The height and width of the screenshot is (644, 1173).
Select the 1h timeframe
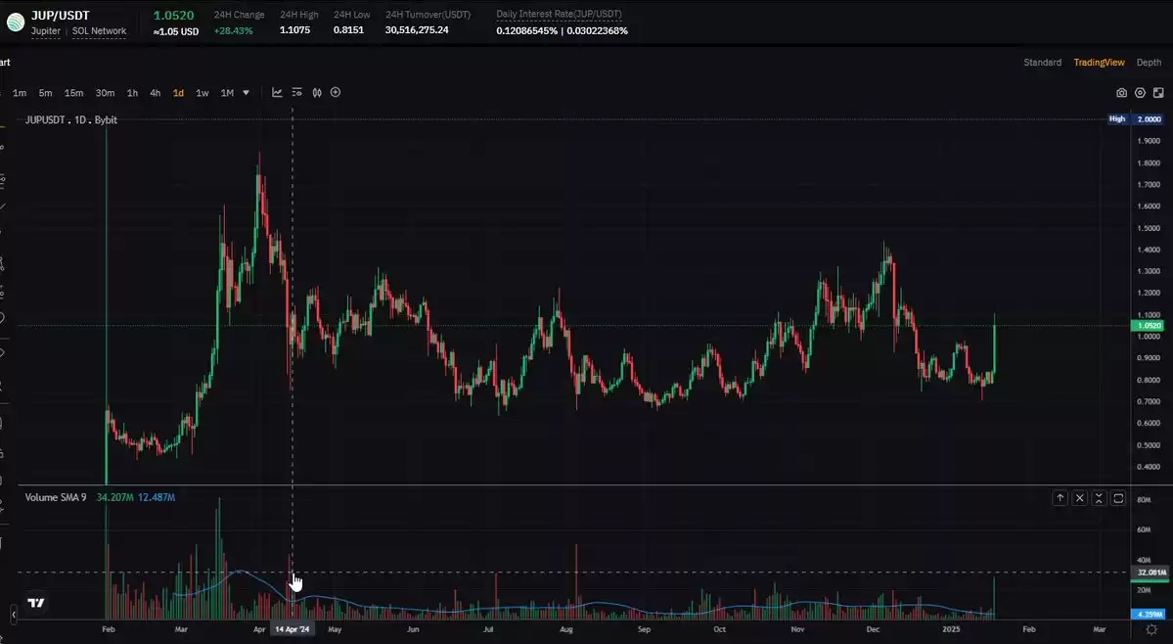point(132,93)
